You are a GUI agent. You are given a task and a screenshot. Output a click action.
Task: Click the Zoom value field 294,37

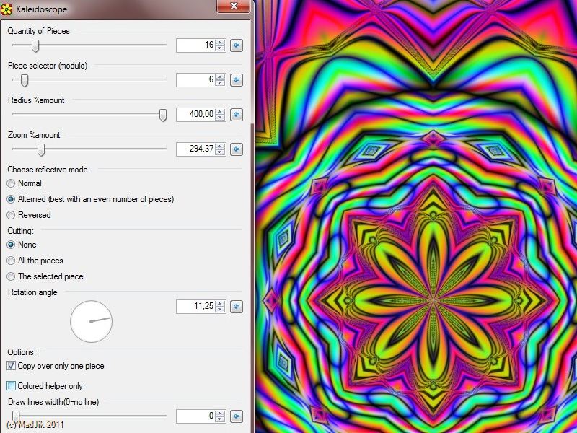tap(195, 149)
